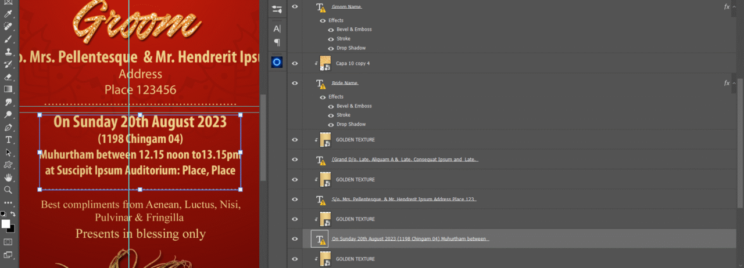Hide the Groom Name layer

(x=295, y=7)
